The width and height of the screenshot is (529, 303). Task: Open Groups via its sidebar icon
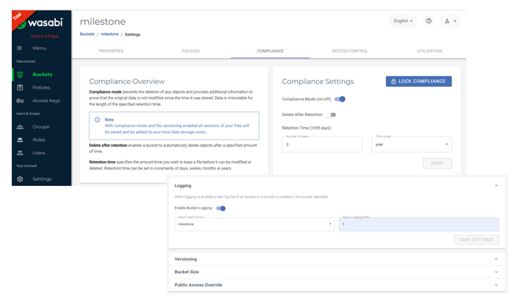coord(20,127)
